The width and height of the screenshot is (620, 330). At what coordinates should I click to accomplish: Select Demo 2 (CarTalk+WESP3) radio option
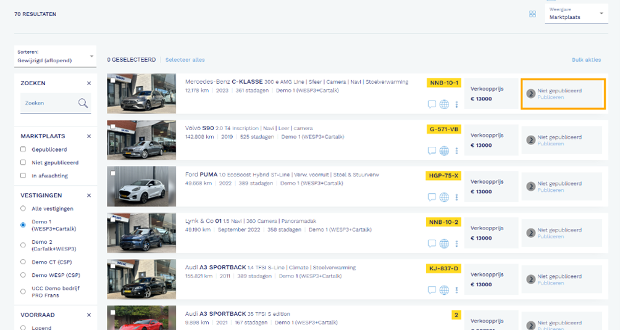click(23, 245)
